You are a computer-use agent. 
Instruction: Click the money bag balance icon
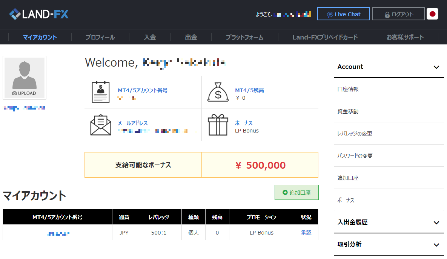218,92
